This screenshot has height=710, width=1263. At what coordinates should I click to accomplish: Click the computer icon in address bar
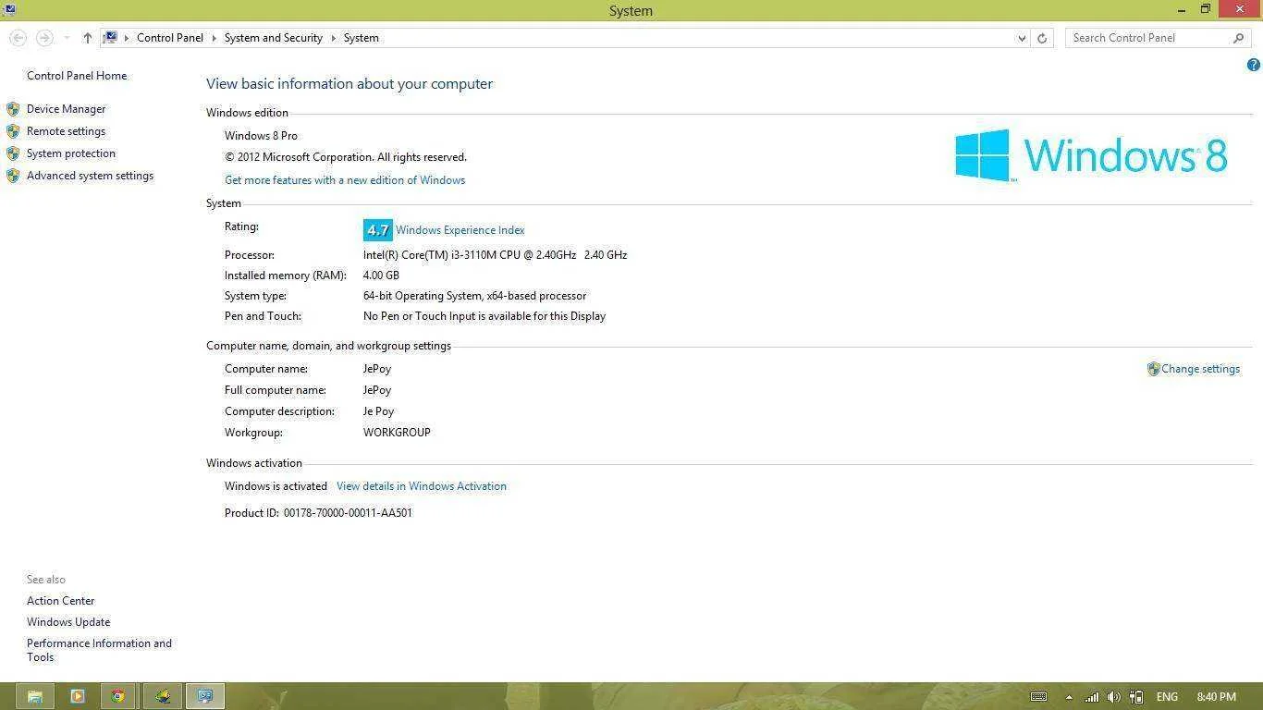110,38
